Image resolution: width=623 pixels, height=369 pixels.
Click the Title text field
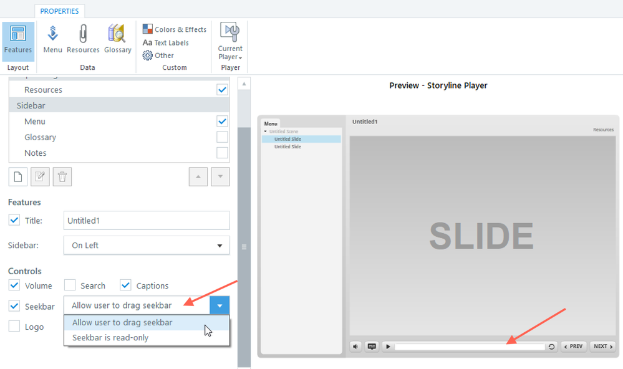[147, 221]
